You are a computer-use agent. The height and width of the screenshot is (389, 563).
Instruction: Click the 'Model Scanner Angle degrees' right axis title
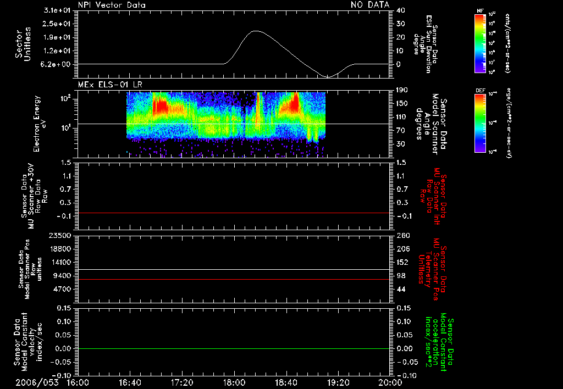tap(431, 124)
